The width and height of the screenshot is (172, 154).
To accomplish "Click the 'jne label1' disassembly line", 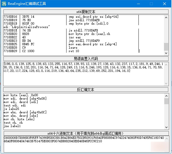I will click(12, 126).
